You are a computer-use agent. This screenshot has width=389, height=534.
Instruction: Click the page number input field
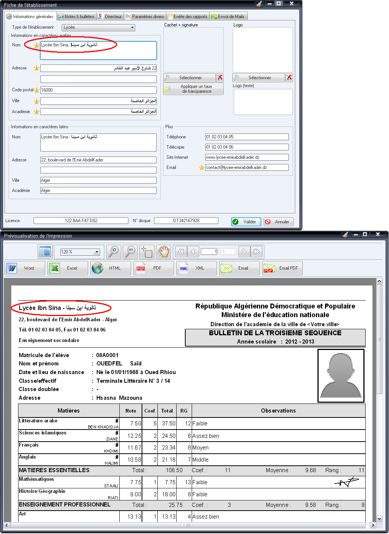pyautogui.click(x=209, y=252)
